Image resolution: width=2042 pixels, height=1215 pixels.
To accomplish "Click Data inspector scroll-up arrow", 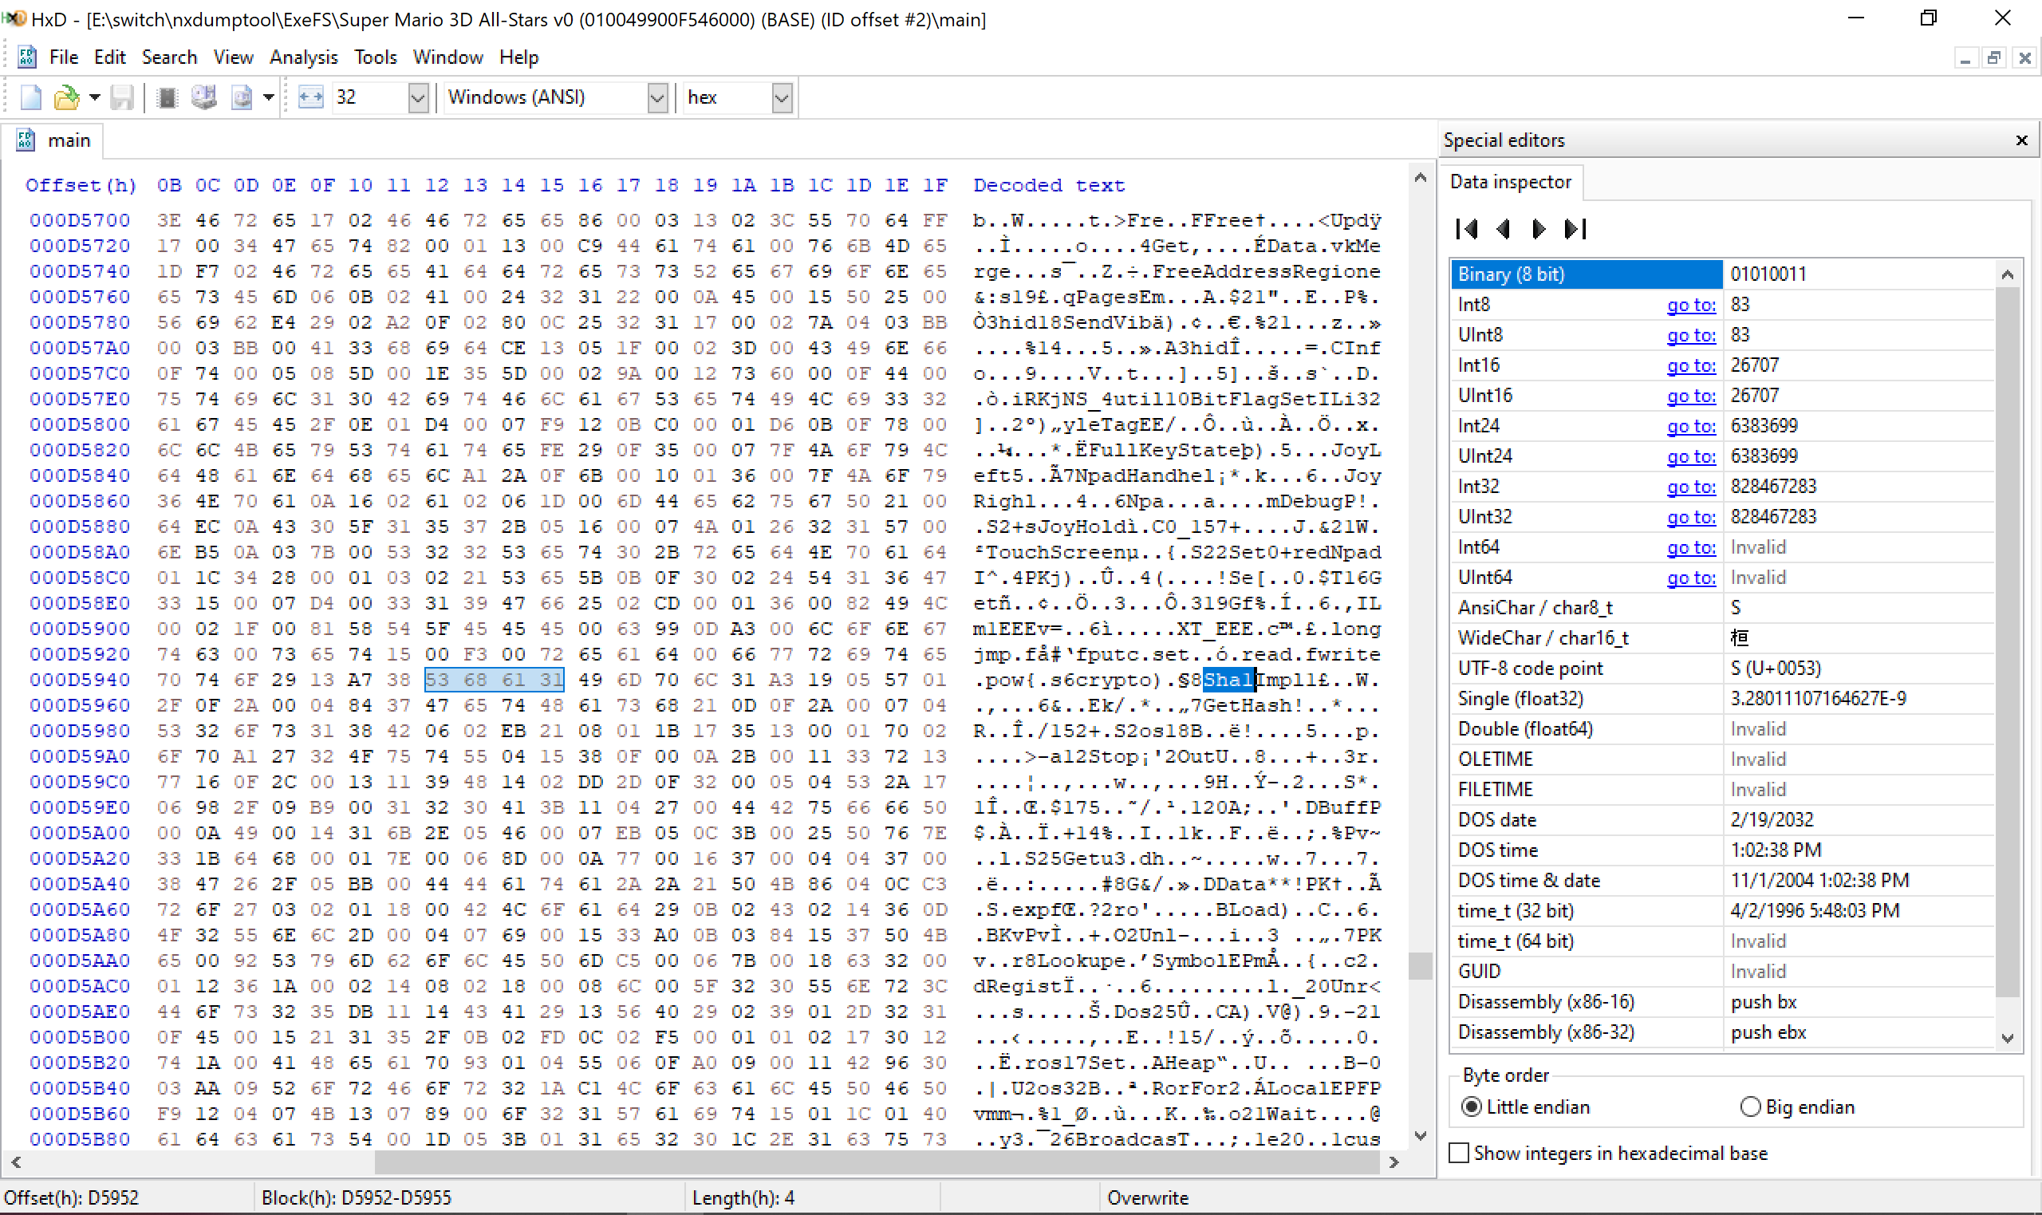I will [2007, 274].
